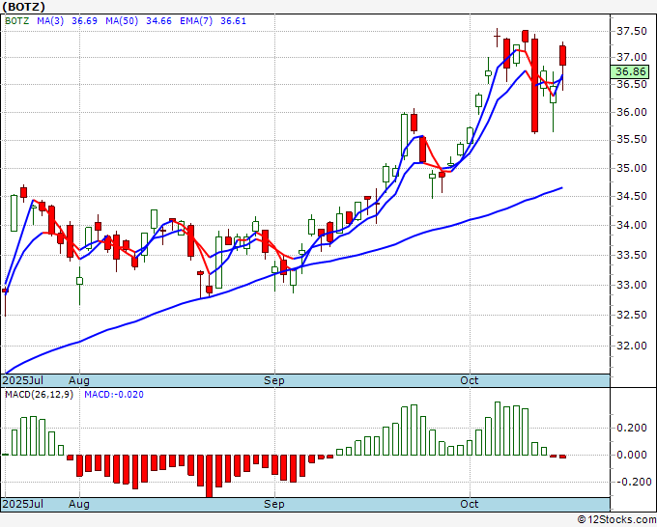Click the (BOTZ) chart title
The width and height of the screenshot is (657, 527).
pos(23,7)
